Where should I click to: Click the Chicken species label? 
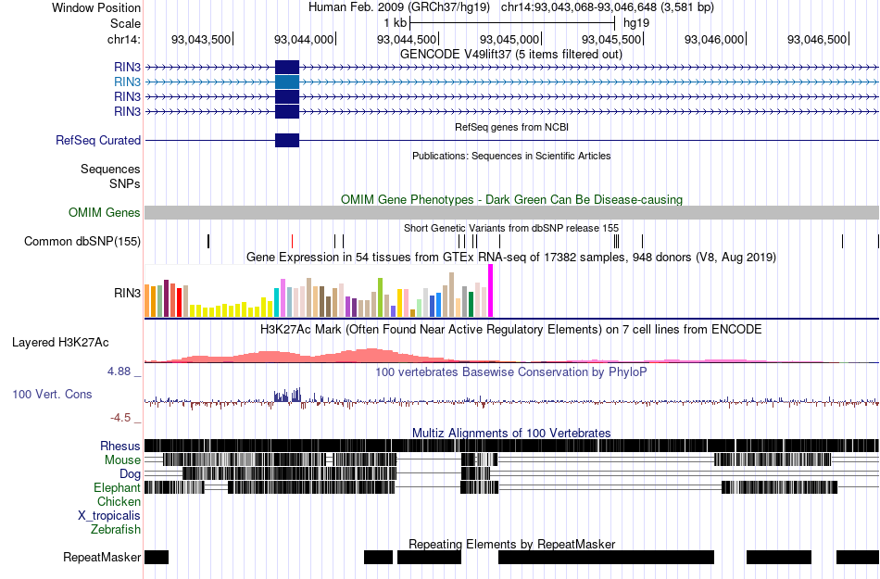point(119,501)
